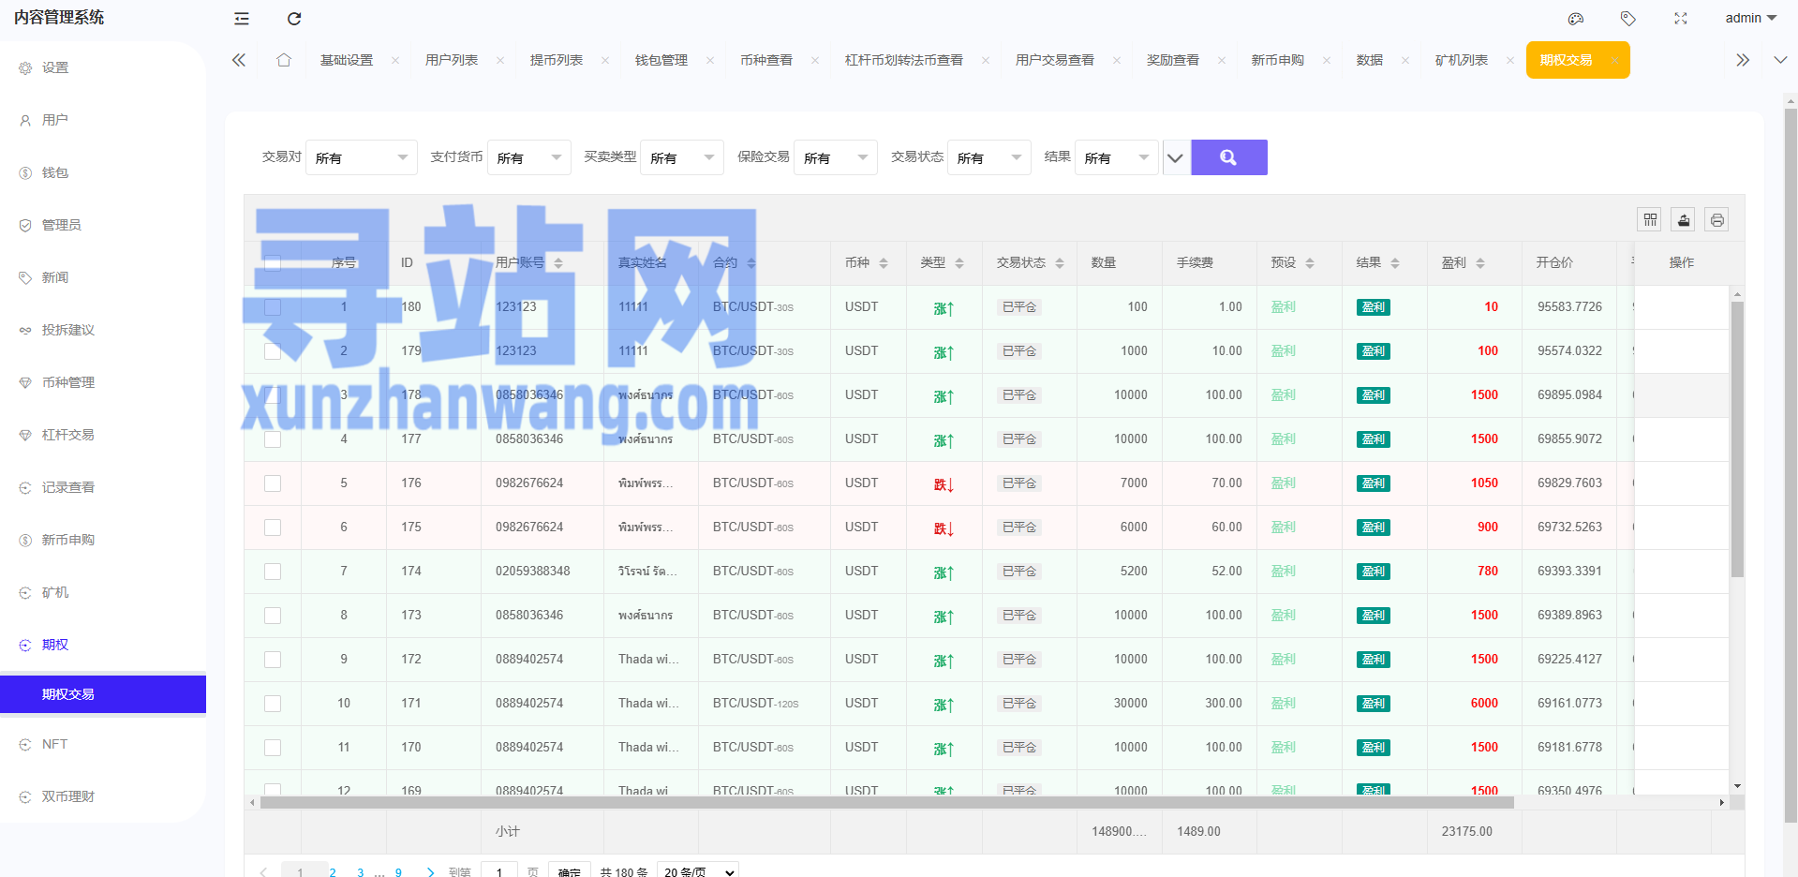Click the purple search button
Image resolution: width=1798 pixels, height=877 pixels.
(1229, 157)
